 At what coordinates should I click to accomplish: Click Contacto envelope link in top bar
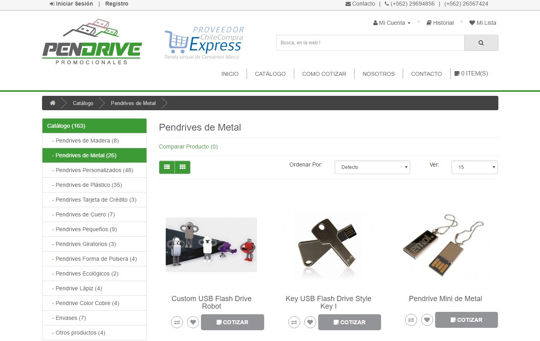(360, 4)
